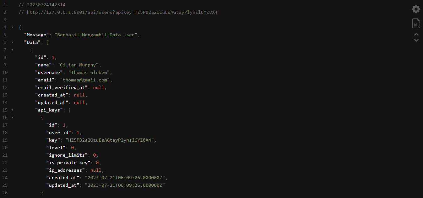The image size is (423, 198).
Task: Click the down chevron icon
Action: pos(416,40)
